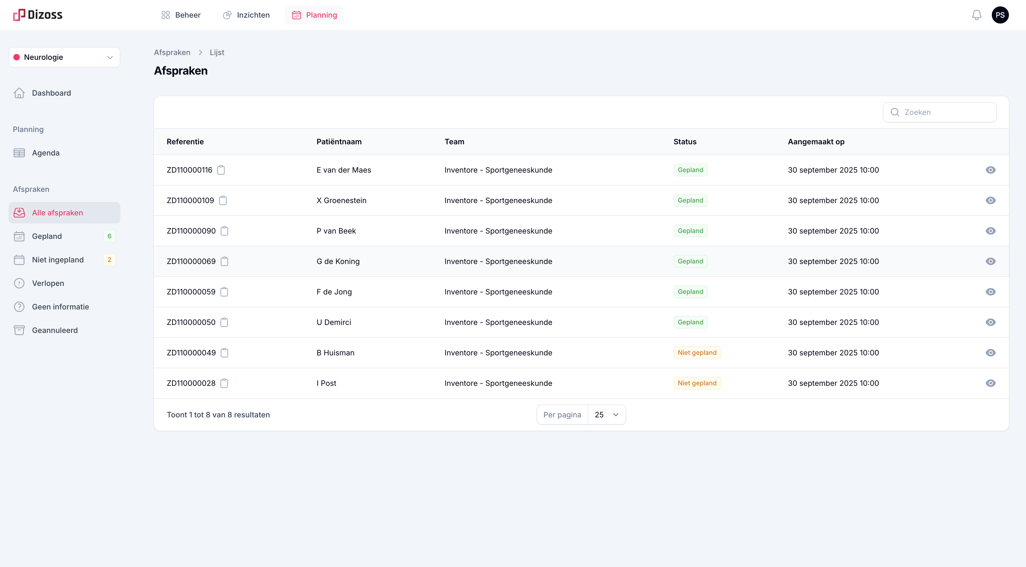View details for I Post appointment
This screenshot has height=567, width=1026.
(990, 383)
